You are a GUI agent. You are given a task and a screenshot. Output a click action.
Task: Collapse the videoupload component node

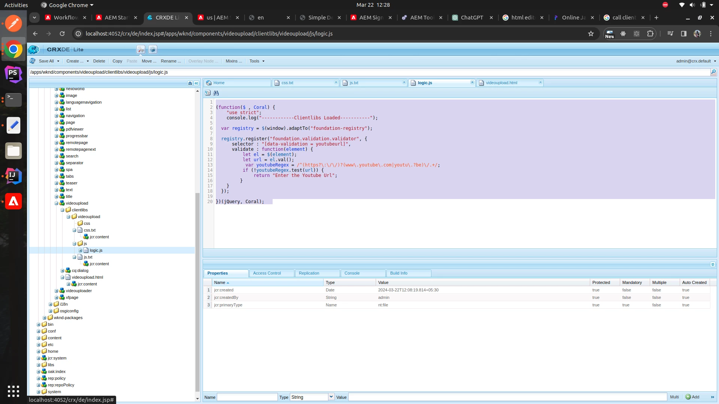tap(57, 203)
